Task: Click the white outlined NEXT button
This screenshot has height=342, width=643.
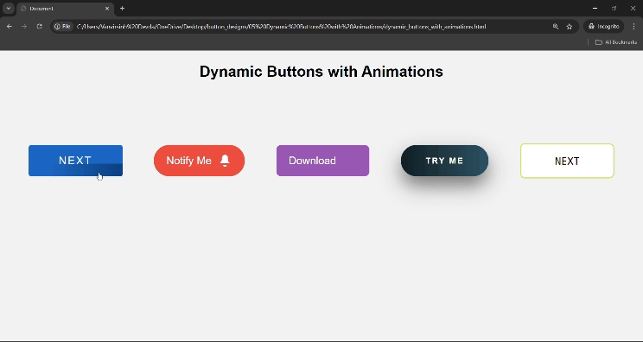Action: point(567,161)
